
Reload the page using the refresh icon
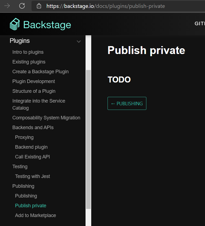[x=22, y=6]
